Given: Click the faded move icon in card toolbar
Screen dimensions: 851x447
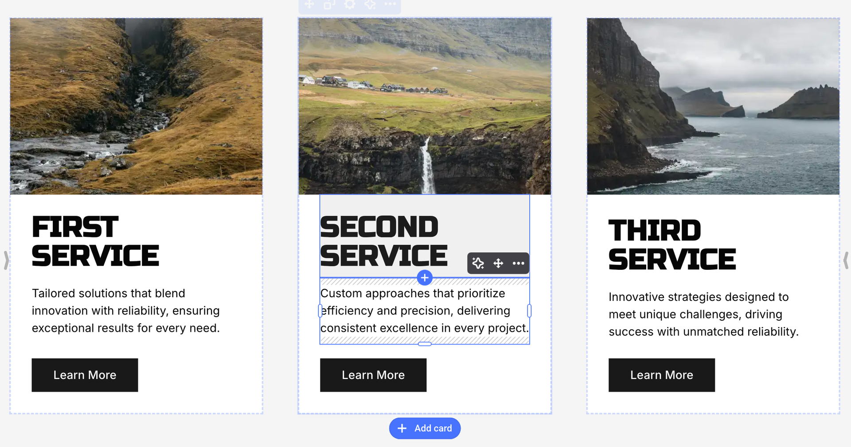Looking at the screenshot, I should click(309, 4).
